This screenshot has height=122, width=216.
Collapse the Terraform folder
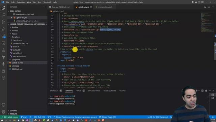[x=16, y=37]
